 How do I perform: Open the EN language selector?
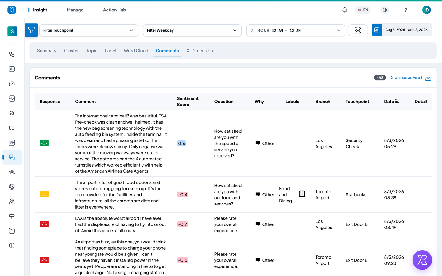363,10
